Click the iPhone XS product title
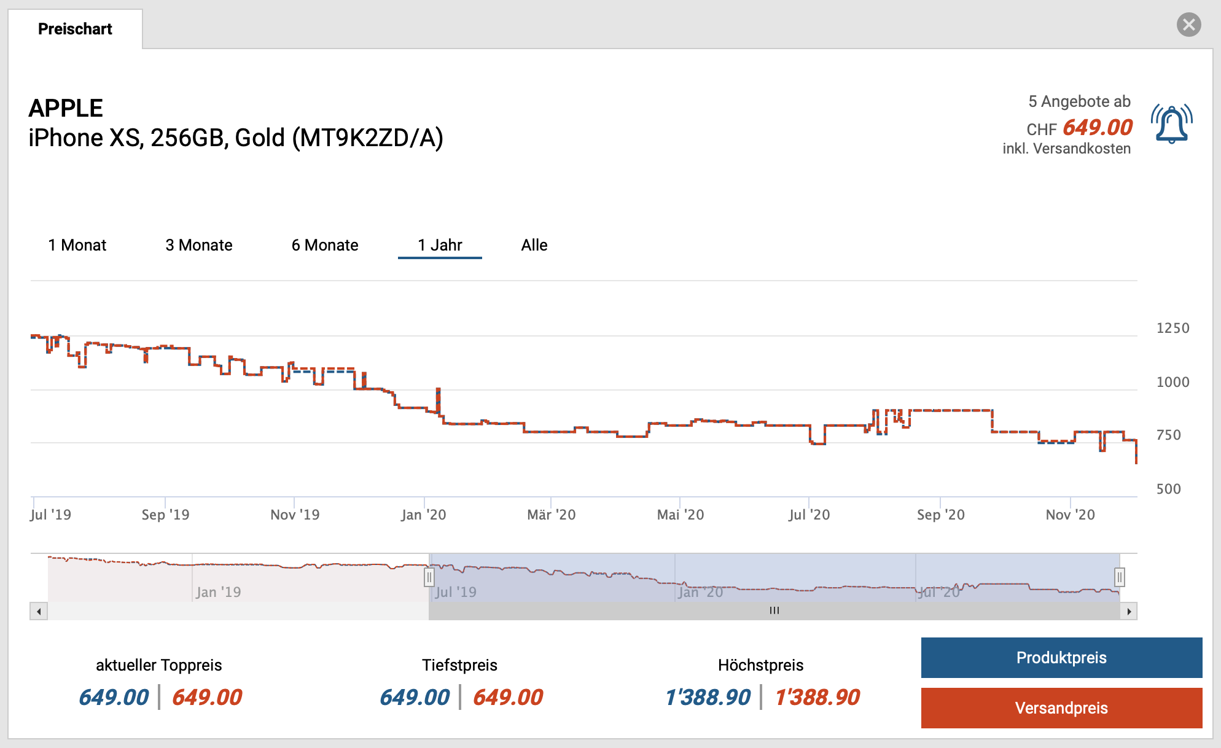1221x748 pixels. click(236, 138)
